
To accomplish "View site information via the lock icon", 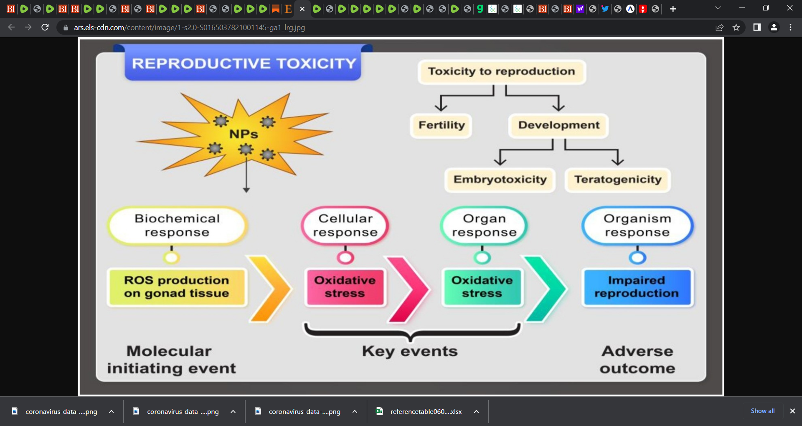I will coord(66,28).
